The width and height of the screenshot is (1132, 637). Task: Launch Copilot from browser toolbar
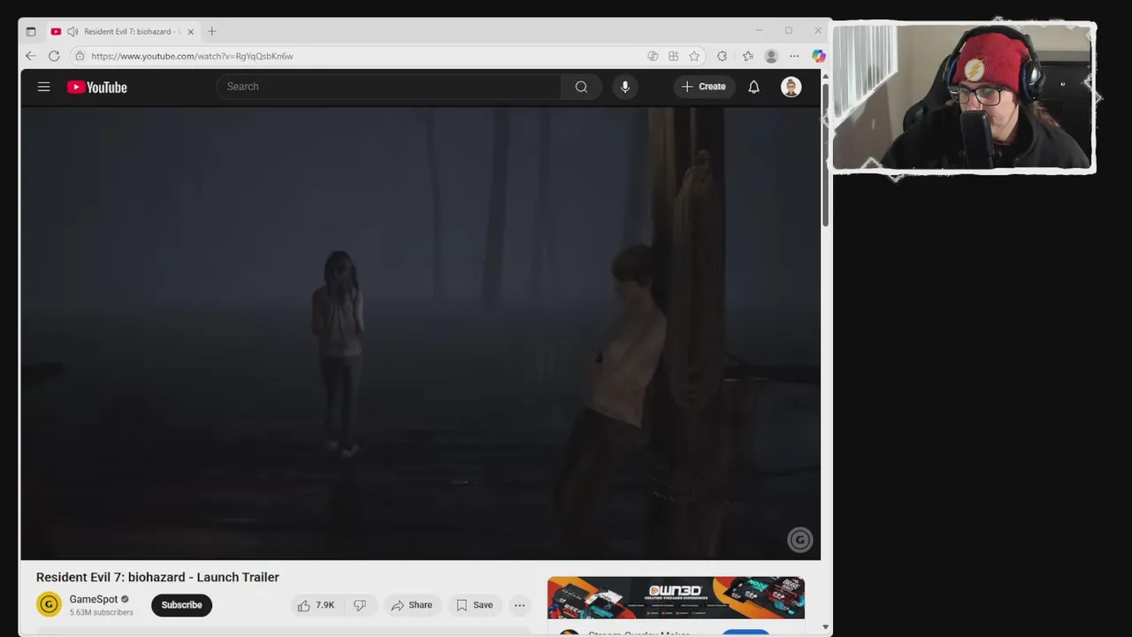pyautogui.click(x=819, y=56)
